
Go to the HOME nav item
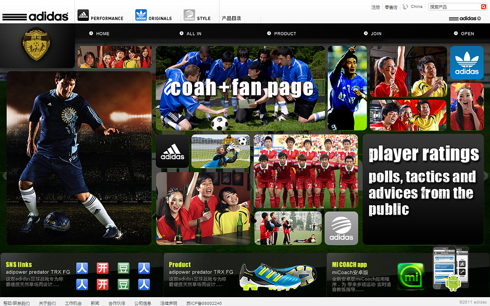coord(100,33)
